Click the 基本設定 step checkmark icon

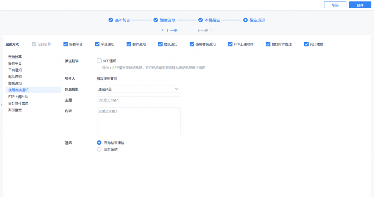pyautogui.click(x=111, y=20)
